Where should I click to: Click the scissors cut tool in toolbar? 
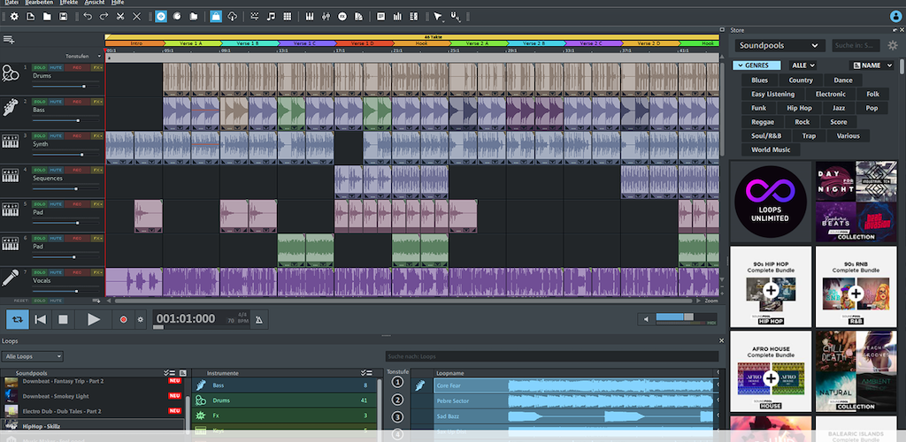120,17
